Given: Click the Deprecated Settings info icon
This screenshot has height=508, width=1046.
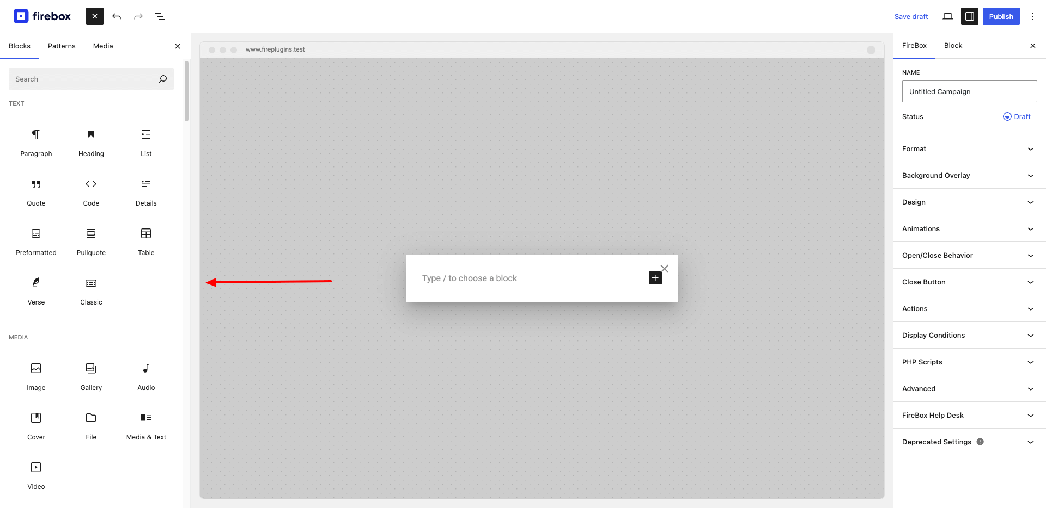Looking at the screenshot, I should (x=980, y=442).
